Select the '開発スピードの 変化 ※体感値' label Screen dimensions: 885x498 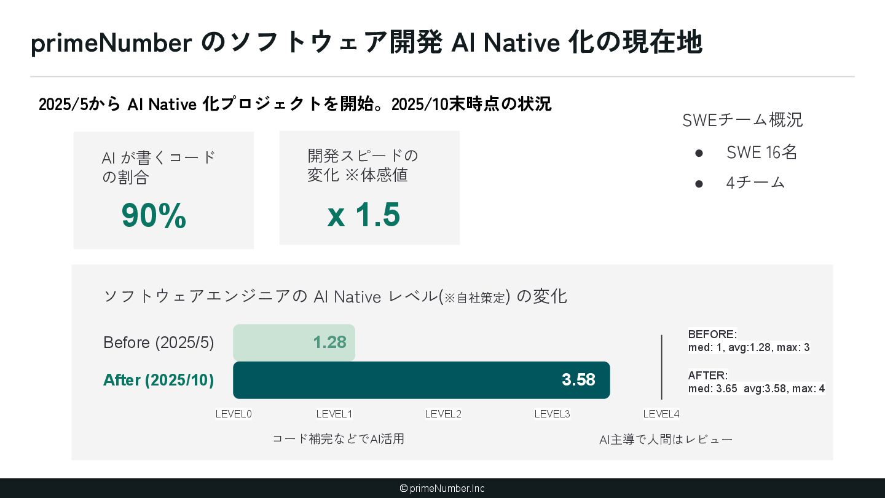coord(363,165)
